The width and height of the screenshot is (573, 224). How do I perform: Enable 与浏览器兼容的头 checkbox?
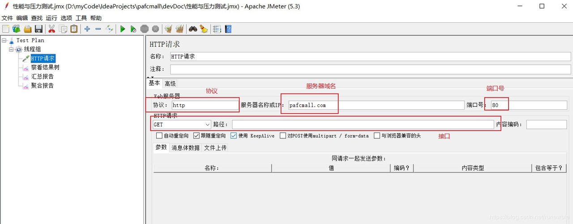click(377, 136)
